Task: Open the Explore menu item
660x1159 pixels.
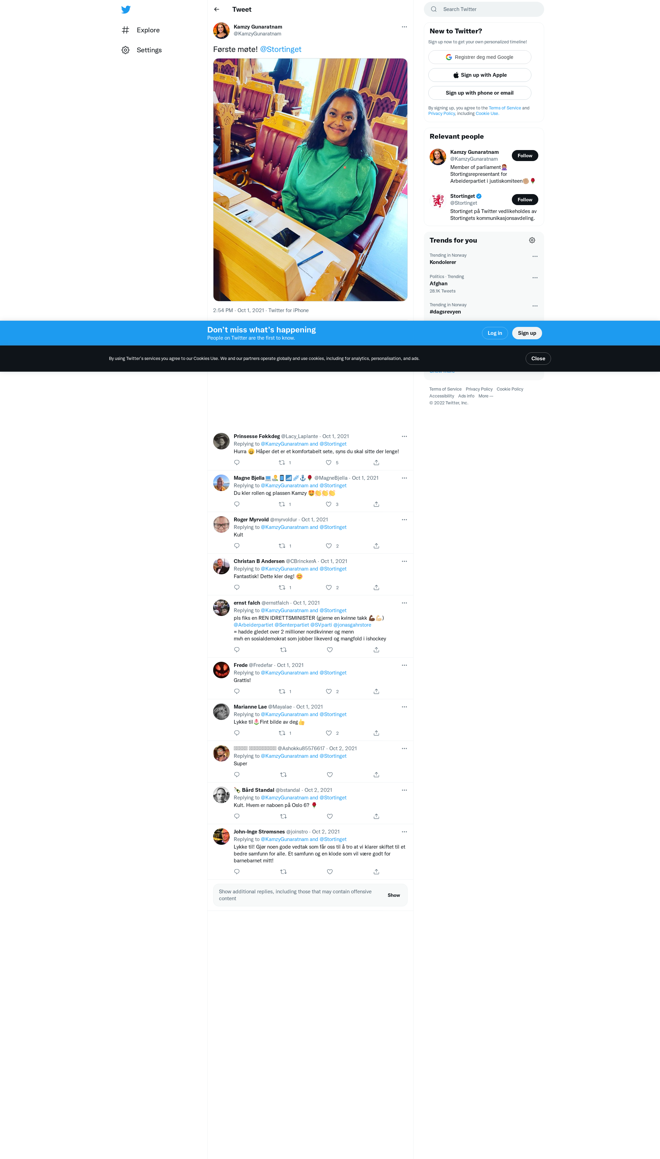Action: coord(148,30)
